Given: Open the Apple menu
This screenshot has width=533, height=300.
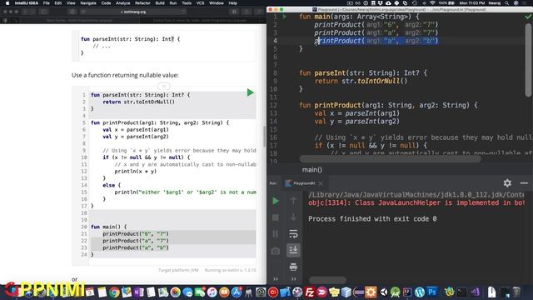Looking at the screenshot, I should coord(7,3).
